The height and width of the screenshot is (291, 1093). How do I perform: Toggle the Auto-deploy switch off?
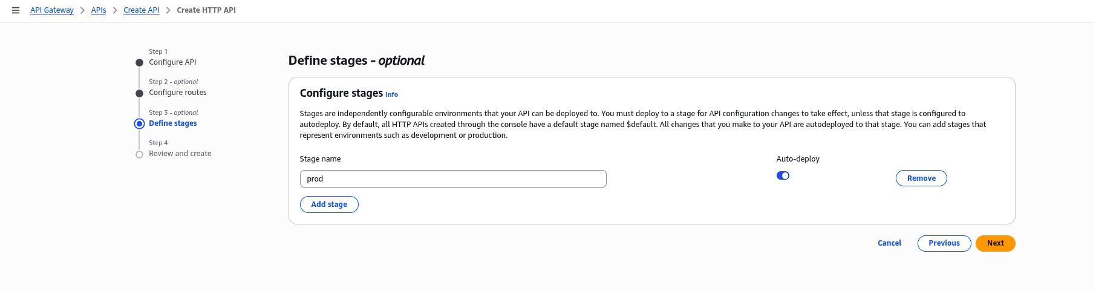tap(783, 176)
